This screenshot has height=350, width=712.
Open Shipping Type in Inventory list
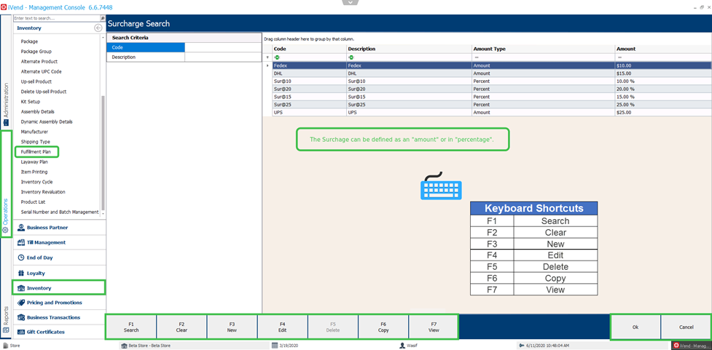(x=36, y=142)
